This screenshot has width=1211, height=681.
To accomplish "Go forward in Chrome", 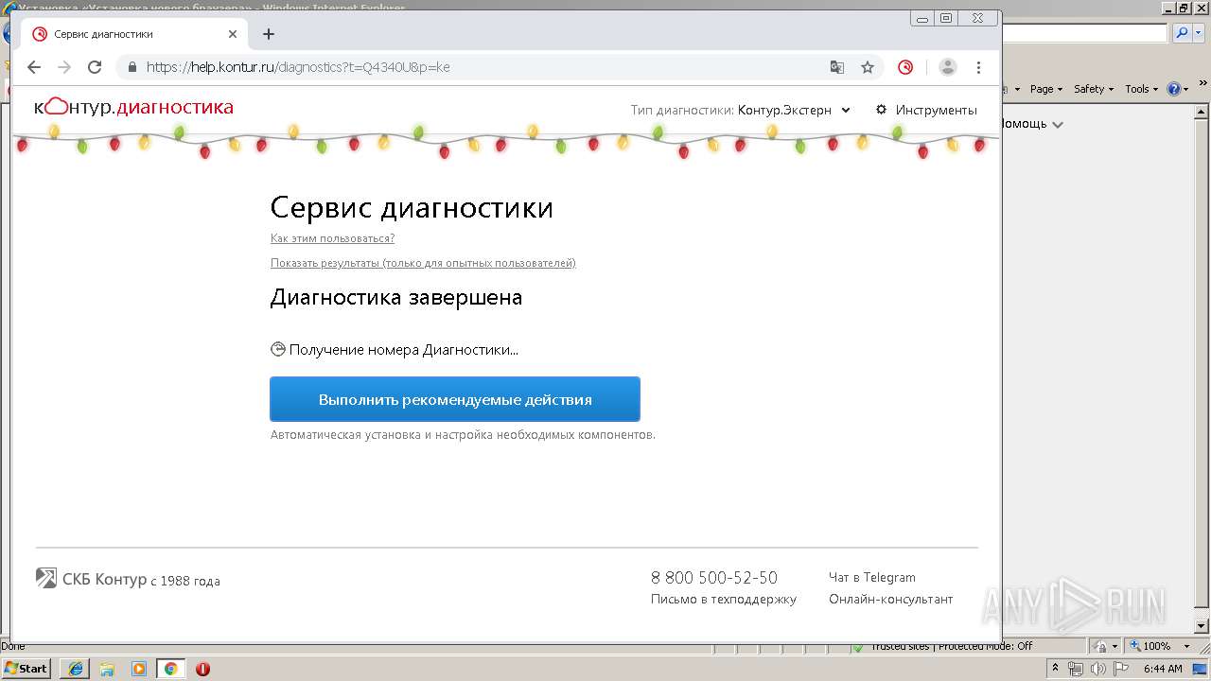I will coord(64,67).
